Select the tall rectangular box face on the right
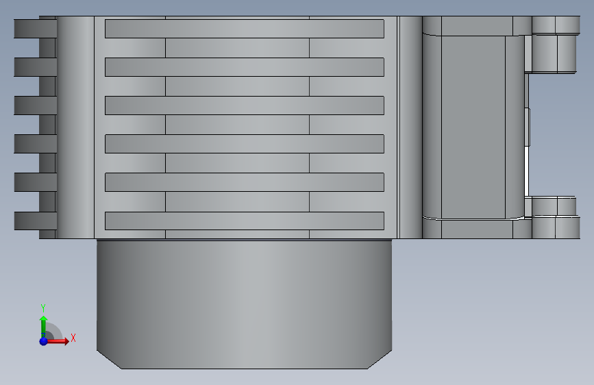This screenshot has width=594, height=385. (x=473, y=127)
